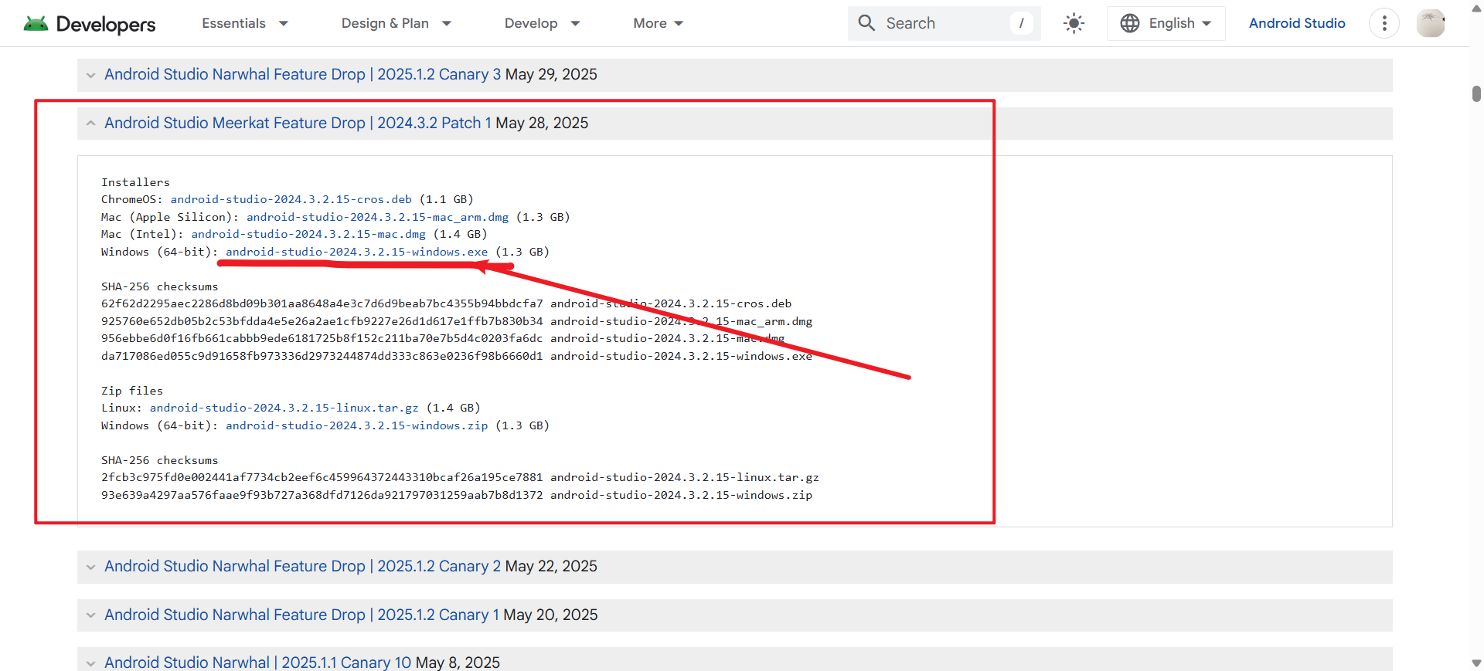Download android-studio-2024.3.2.15-windows.zip archive
Screen dimensions: 1484x671
click(356, 425)
